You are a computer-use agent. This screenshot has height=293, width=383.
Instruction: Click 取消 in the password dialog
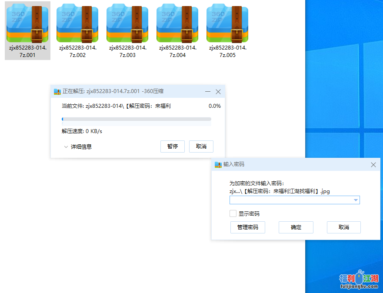[x=344, y=227]
